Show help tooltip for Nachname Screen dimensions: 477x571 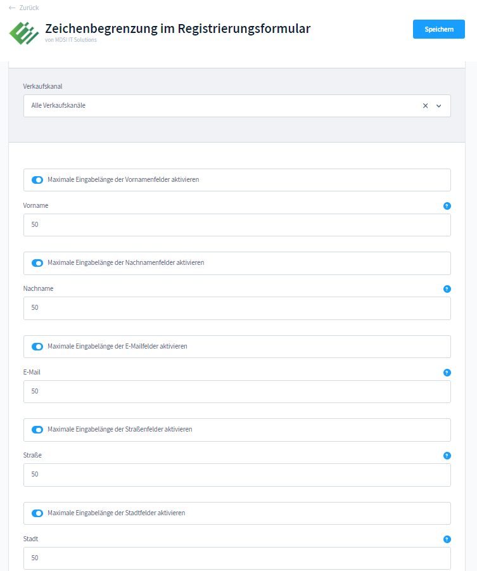pyautogui.click(x=447, y=289)
